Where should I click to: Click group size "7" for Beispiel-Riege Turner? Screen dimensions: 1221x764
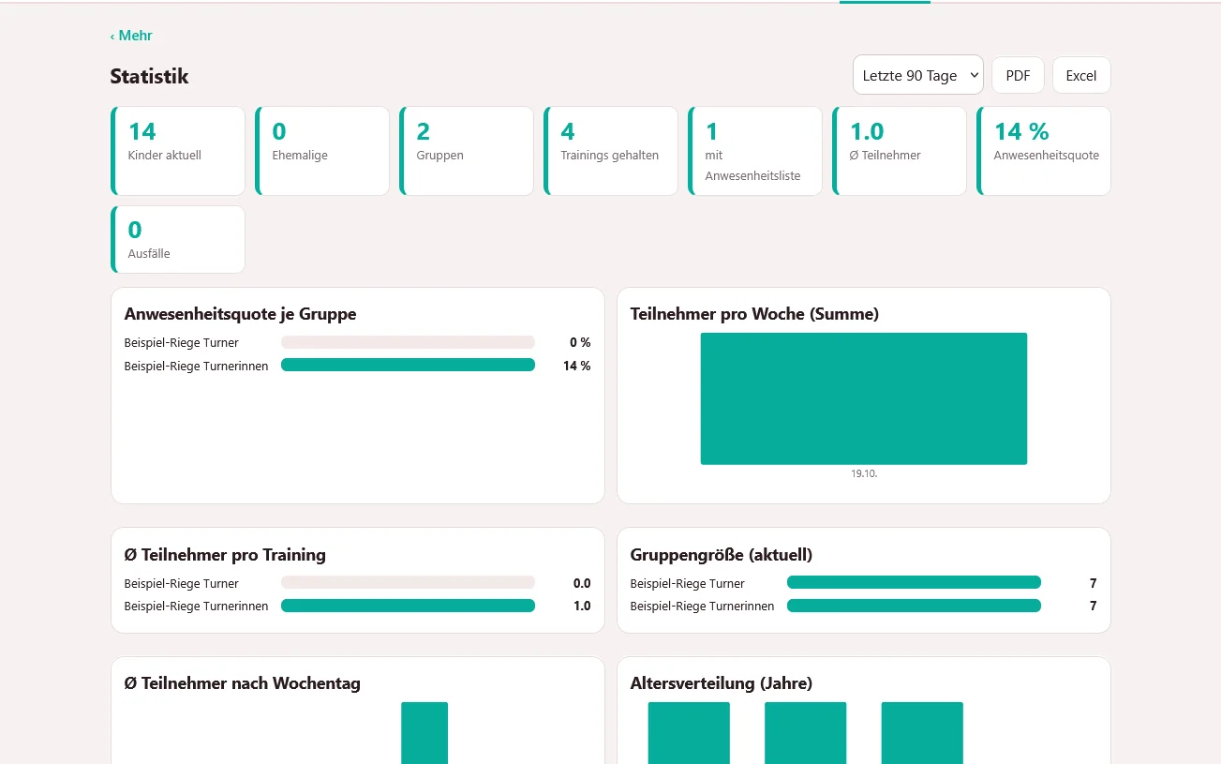[1093, 583]
